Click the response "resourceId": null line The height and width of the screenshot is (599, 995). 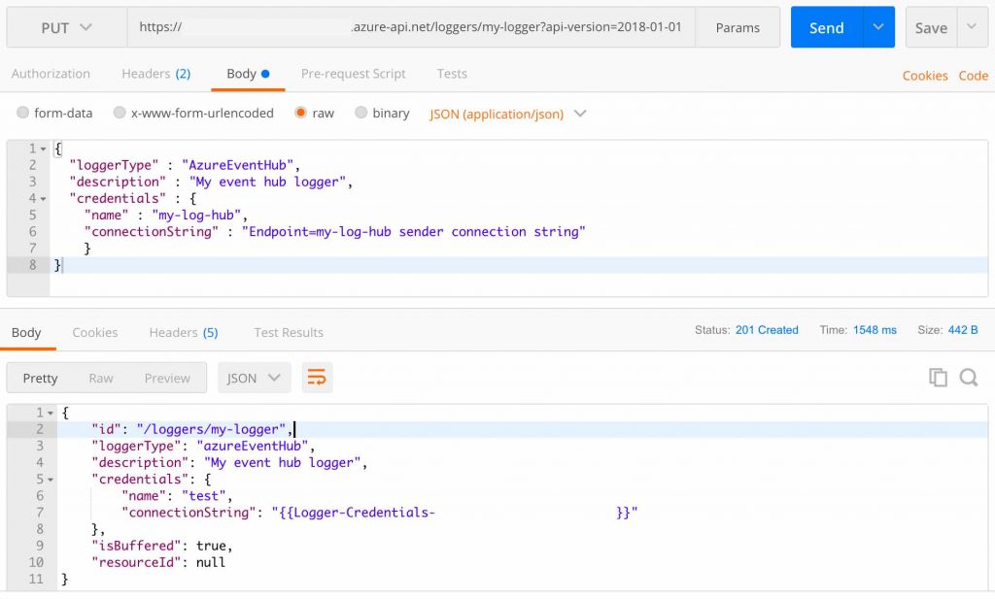coord(158,561)
